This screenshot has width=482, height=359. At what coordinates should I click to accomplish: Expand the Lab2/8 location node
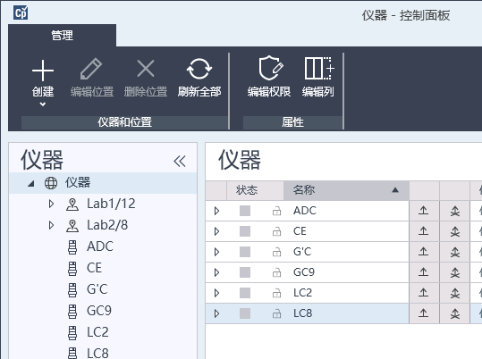(x=51, y=225)
